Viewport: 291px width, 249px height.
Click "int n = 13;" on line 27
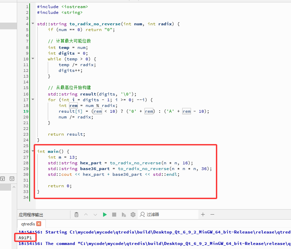coord(62,157)
